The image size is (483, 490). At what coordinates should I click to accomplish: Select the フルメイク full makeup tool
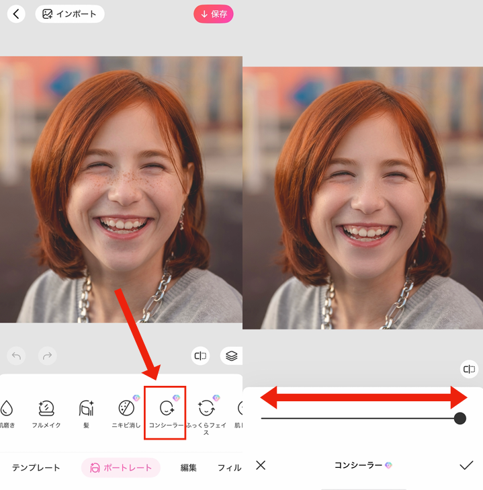(47, 413)
